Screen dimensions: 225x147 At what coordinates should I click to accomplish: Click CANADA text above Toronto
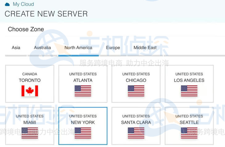[x=30, y=74]
